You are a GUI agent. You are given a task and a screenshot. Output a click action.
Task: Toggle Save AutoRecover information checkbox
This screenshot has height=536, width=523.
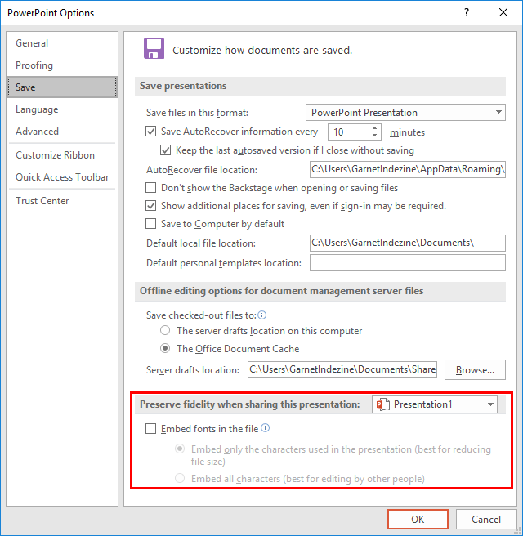(150, 132)
